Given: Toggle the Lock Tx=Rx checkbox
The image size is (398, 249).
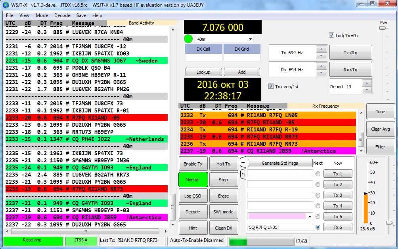Looking at the screenshot, I should (332, 36).
